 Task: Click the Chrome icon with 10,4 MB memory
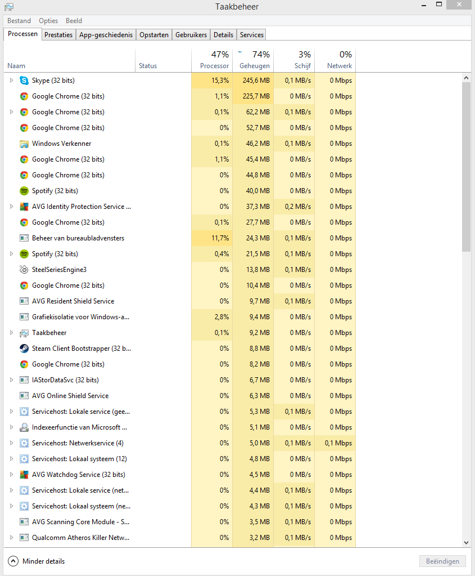[x=24, y=285]
